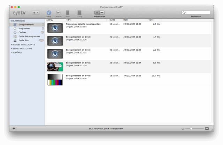Switch Présentation to list view
223x145 pixels.
(x=97, y=12)
